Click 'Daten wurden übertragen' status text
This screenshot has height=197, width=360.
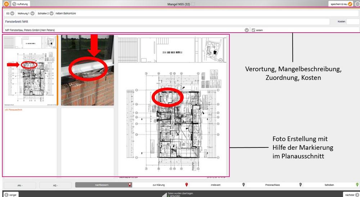pos(180,193)
